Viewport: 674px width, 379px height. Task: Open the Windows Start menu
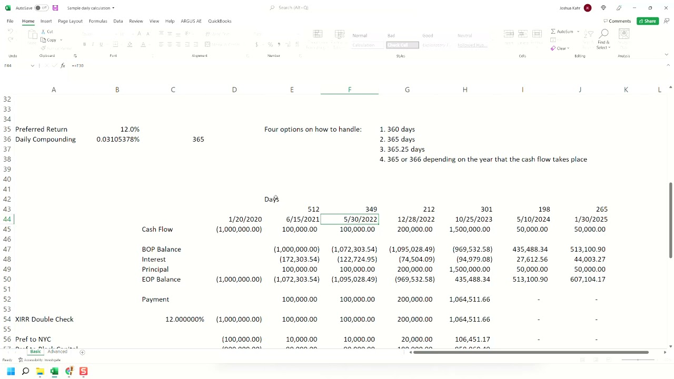point(11,372)
